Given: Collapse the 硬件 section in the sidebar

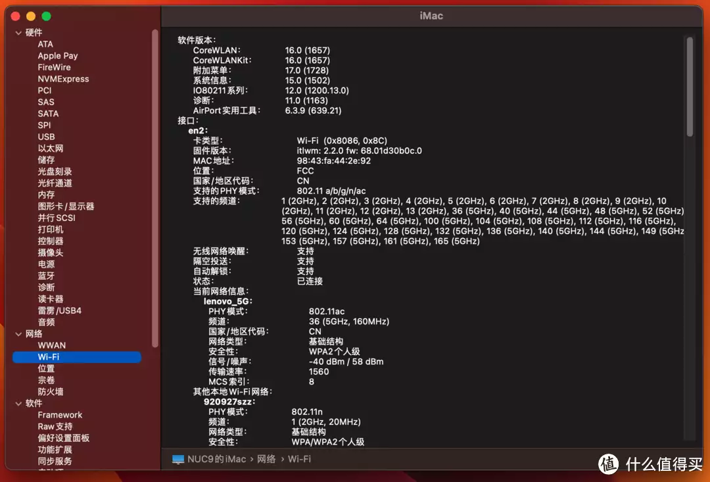Looking at the screenshot, I should pos(18,33).
